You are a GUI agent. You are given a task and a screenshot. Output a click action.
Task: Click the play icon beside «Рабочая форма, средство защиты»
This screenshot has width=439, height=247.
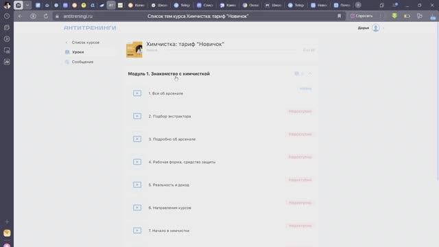coord(137,162)
